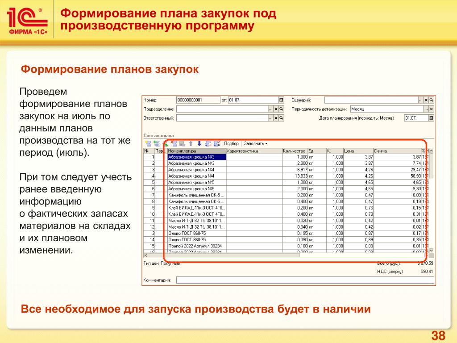Clear the Сценарий field with its X icon

[x=426, y=100]
